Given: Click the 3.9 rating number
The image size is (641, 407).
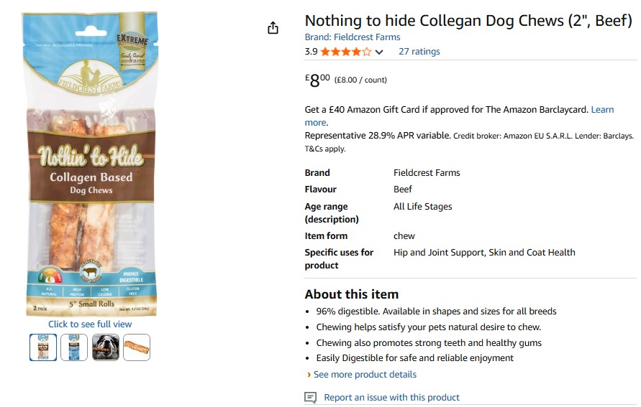Looking at the screenshot, I should [311, 52].
